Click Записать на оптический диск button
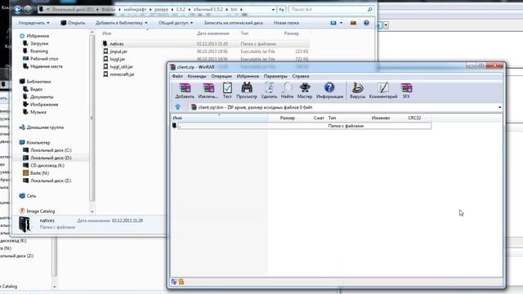Viewport: 523px width, 294px height. pos(233,23)
